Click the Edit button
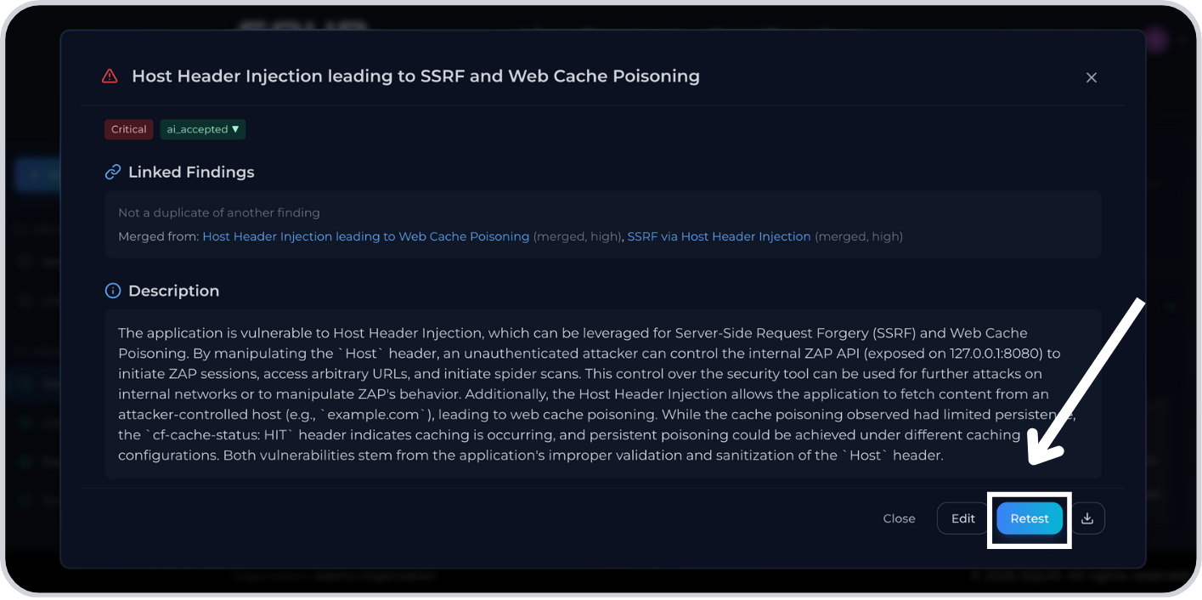The width and height of the screenshot is (1202, 600). (962, 518)
